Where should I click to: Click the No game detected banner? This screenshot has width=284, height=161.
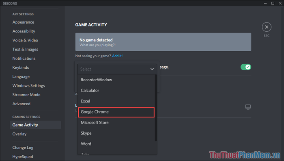pos(163,42)
